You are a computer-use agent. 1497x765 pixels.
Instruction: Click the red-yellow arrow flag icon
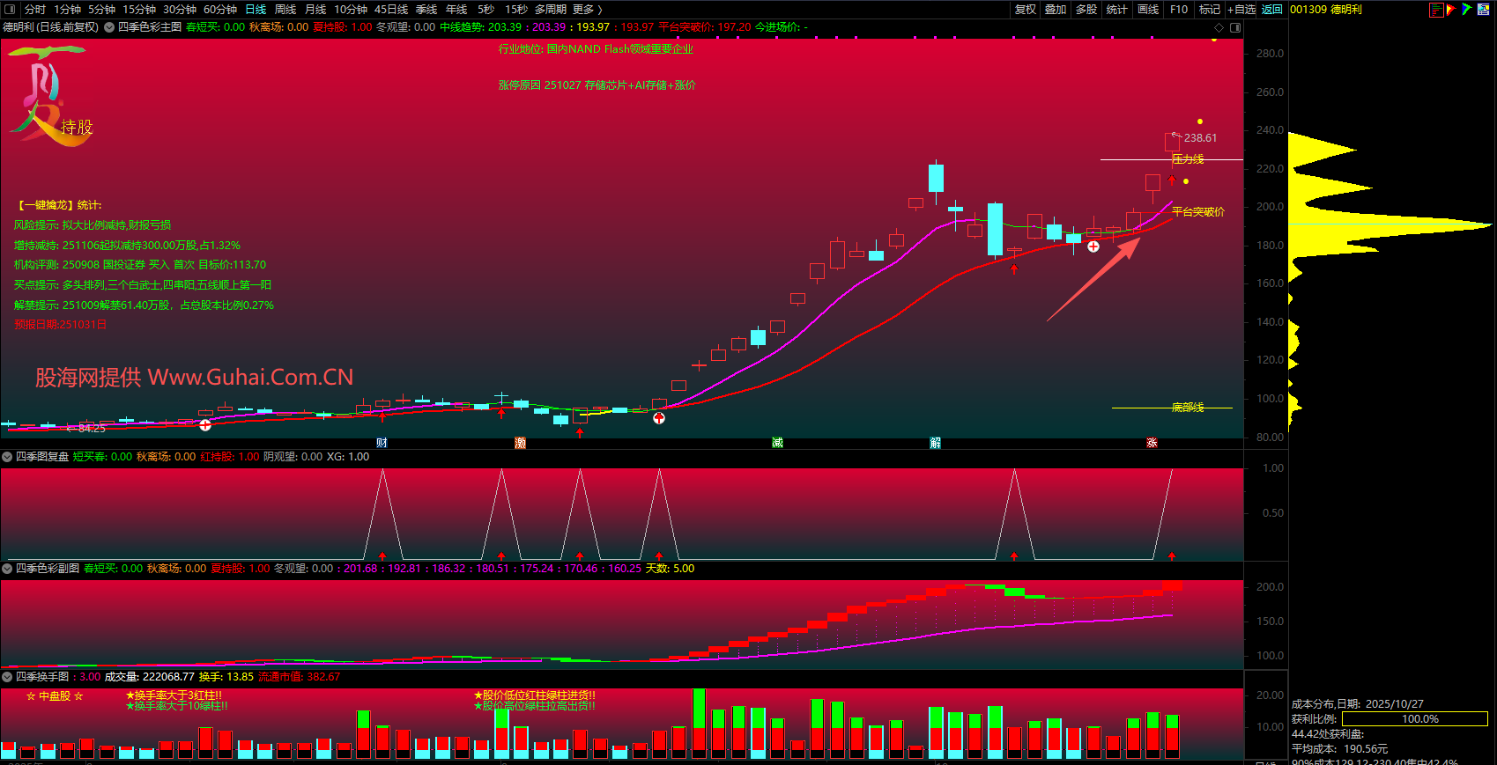(x=1450, y=10)
